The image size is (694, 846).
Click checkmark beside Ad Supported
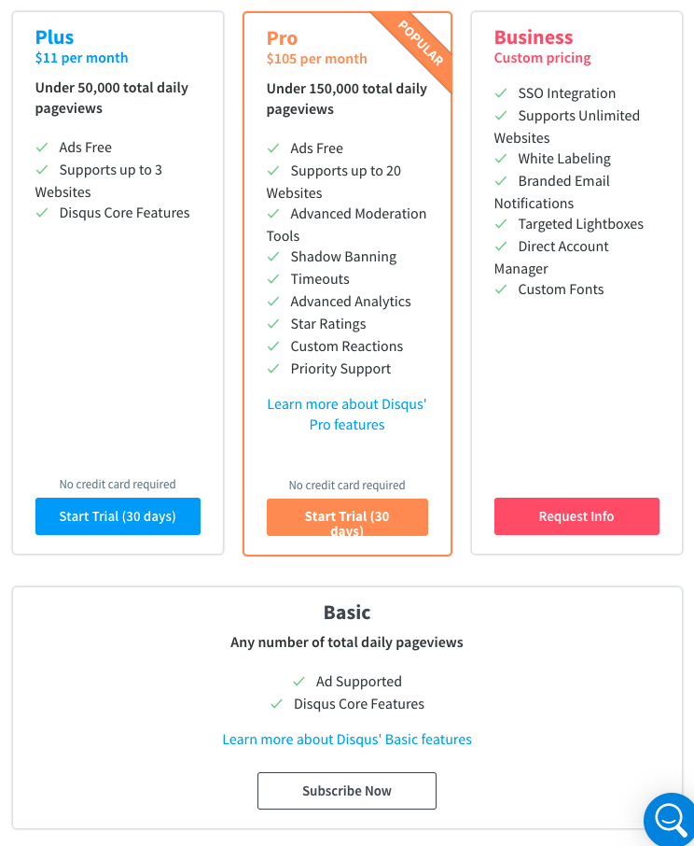(x=299, y=682)
